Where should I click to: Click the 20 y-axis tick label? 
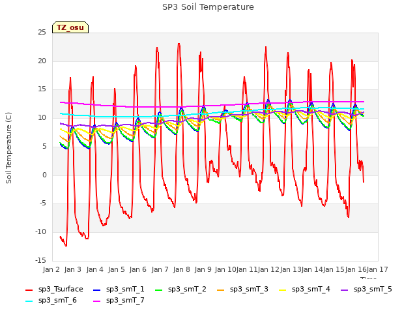click(x=42, y=61)
